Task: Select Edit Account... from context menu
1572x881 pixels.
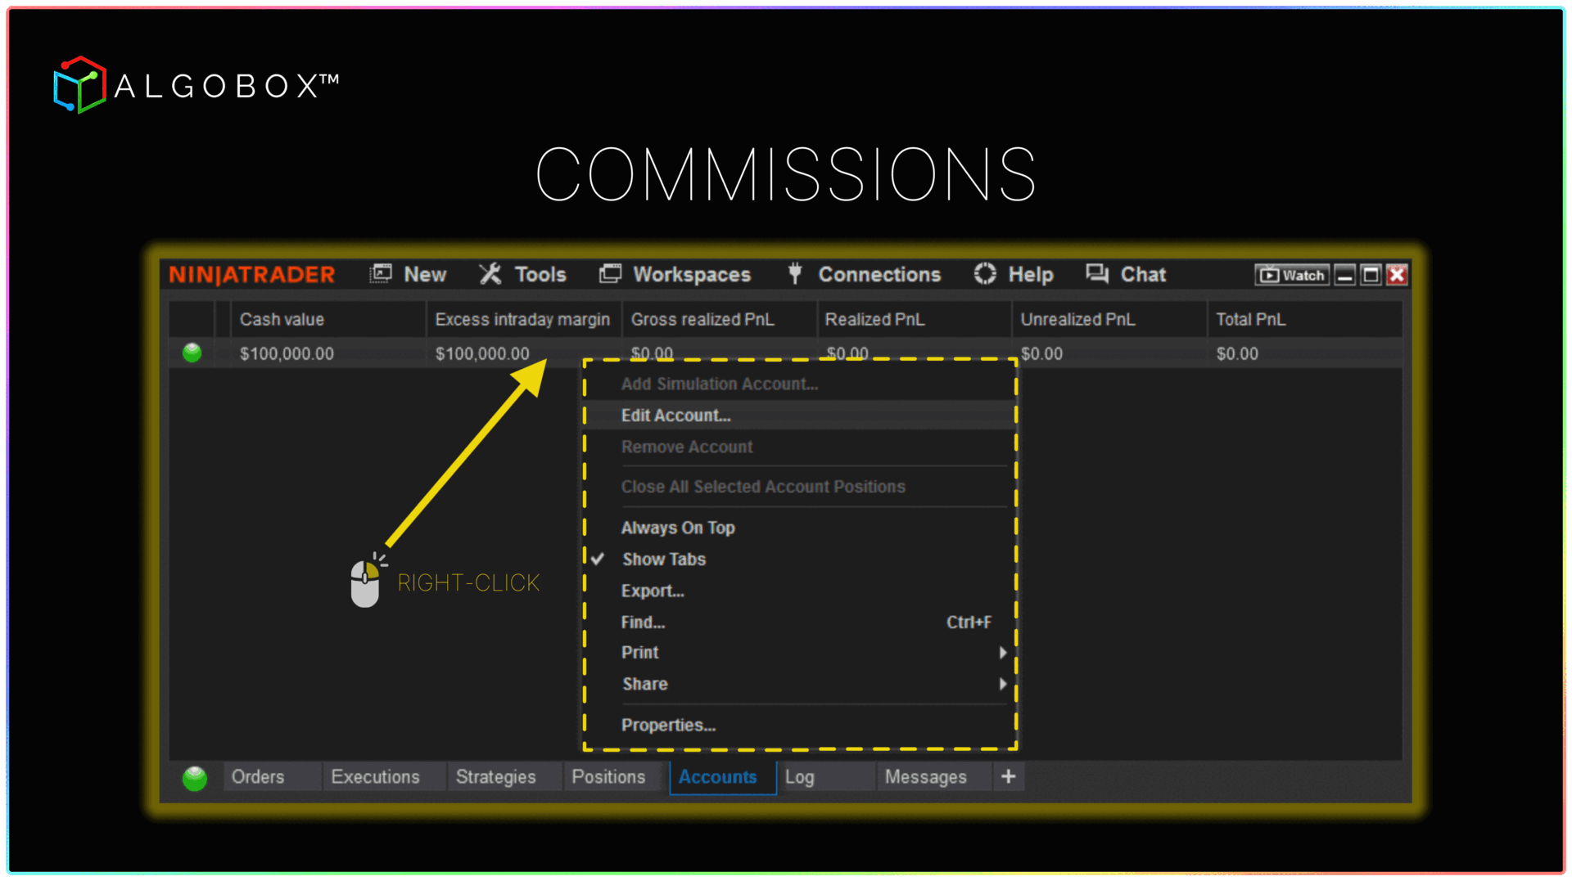Action: point(675,416)
